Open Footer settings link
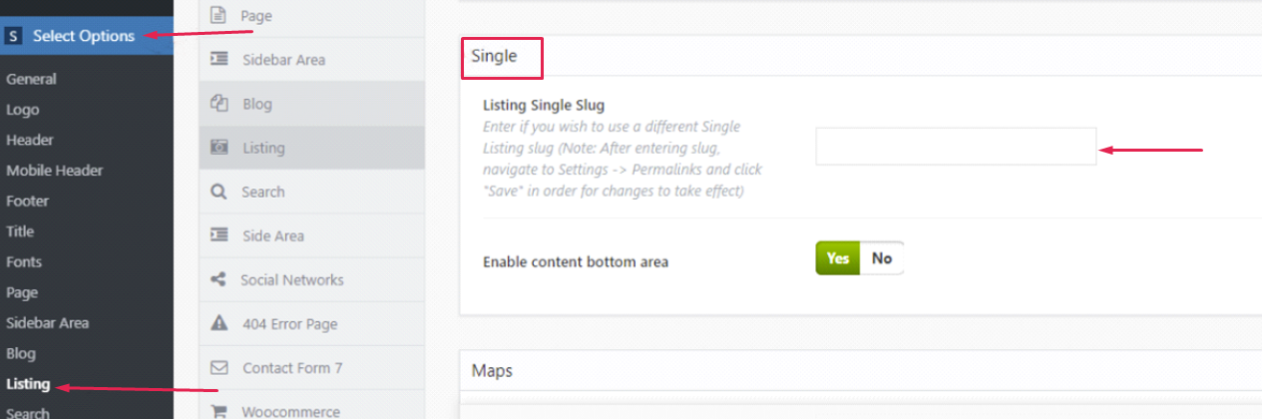Screen dimensions: 1262x419 tap(27, 202)
